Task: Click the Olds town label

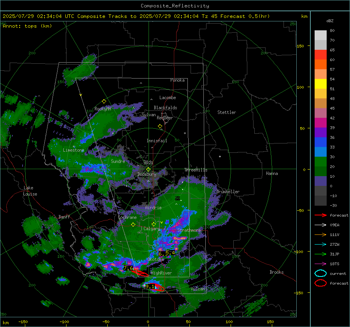Action: (148, 162)
